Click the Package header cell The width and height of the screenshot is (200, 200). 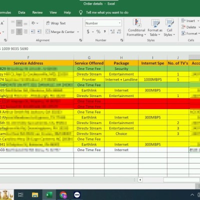[121, 63]
